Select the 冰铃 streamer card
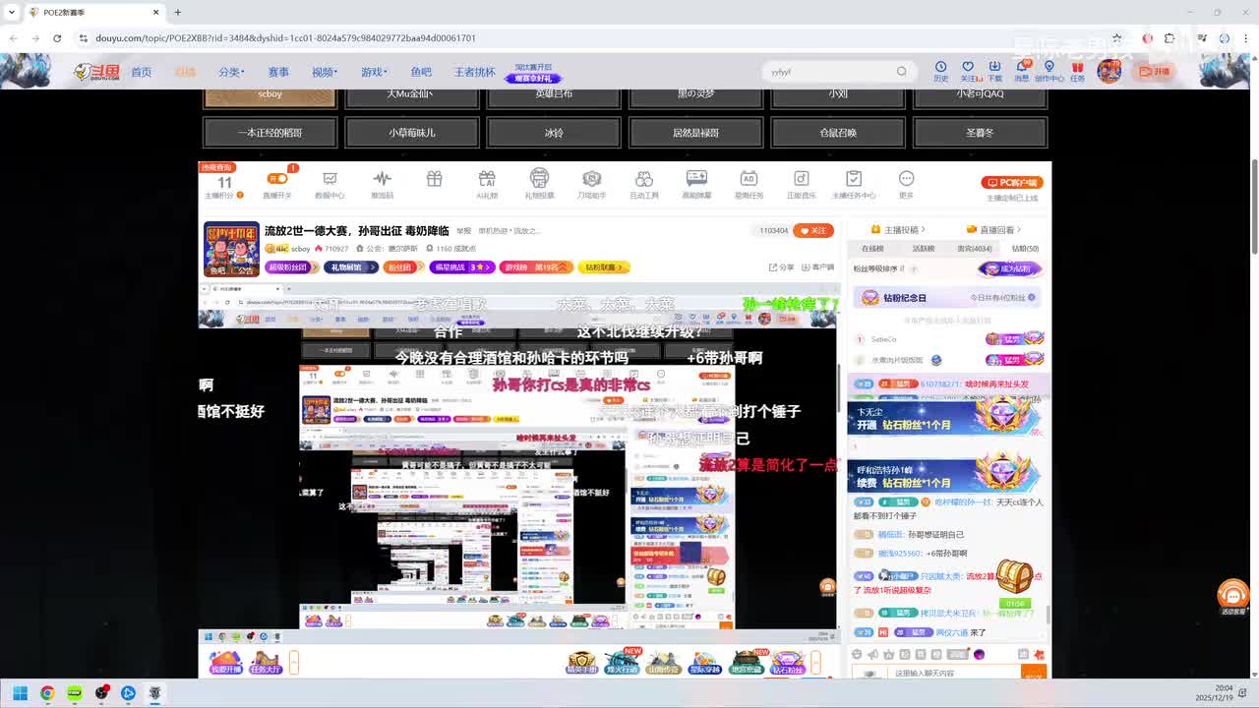This screenshot has width=1259, height=708. (x=554, y=133)
